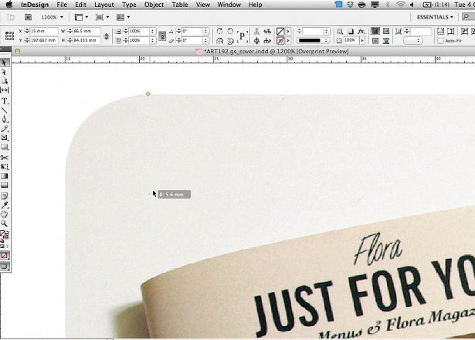475x340 pixels.
Task: Select the Free Transform tool
Action: [4, 167]
